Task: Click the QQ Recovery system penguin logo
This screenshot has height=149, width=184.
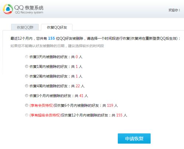Action: (8, 9)
